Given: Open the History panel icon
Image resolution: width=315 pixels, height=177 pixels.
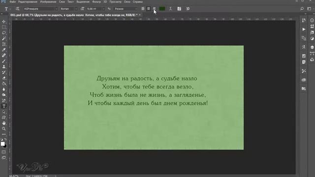Looking at the screenshot, I should coord(304,20).
